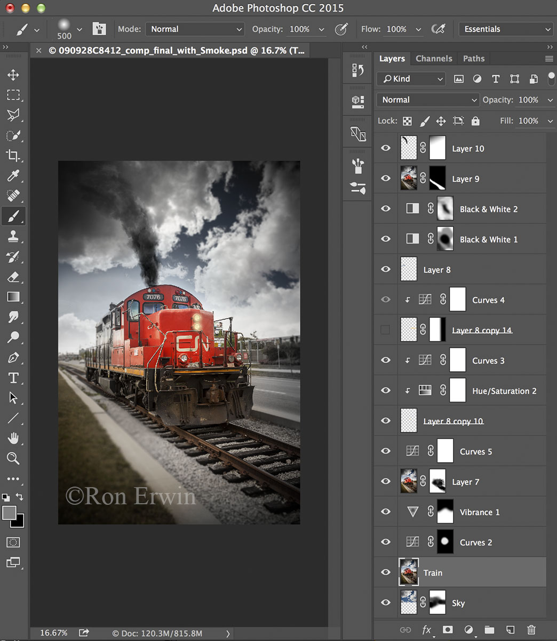Hide the Sky layer
Viewport: 557px width, 641px height.
(386, 603)
